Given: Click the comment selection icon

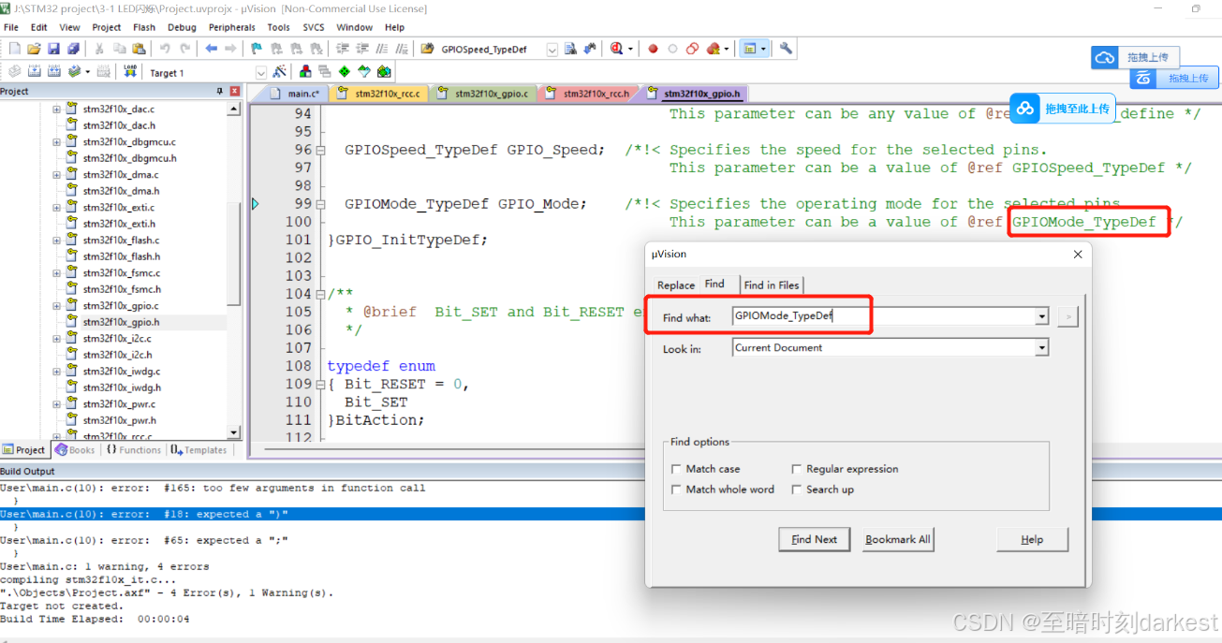Looking at the screenshot, I should pyautogui.click(x=384, y=49).
